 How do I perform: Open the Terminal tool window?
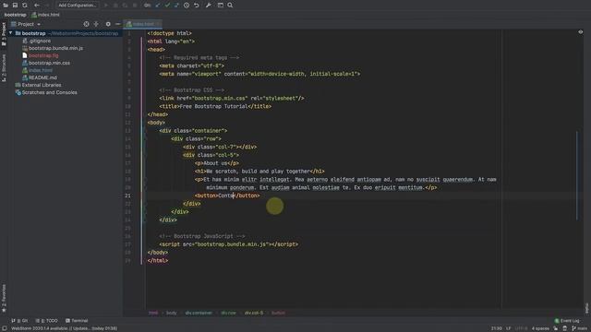[77, 321]
